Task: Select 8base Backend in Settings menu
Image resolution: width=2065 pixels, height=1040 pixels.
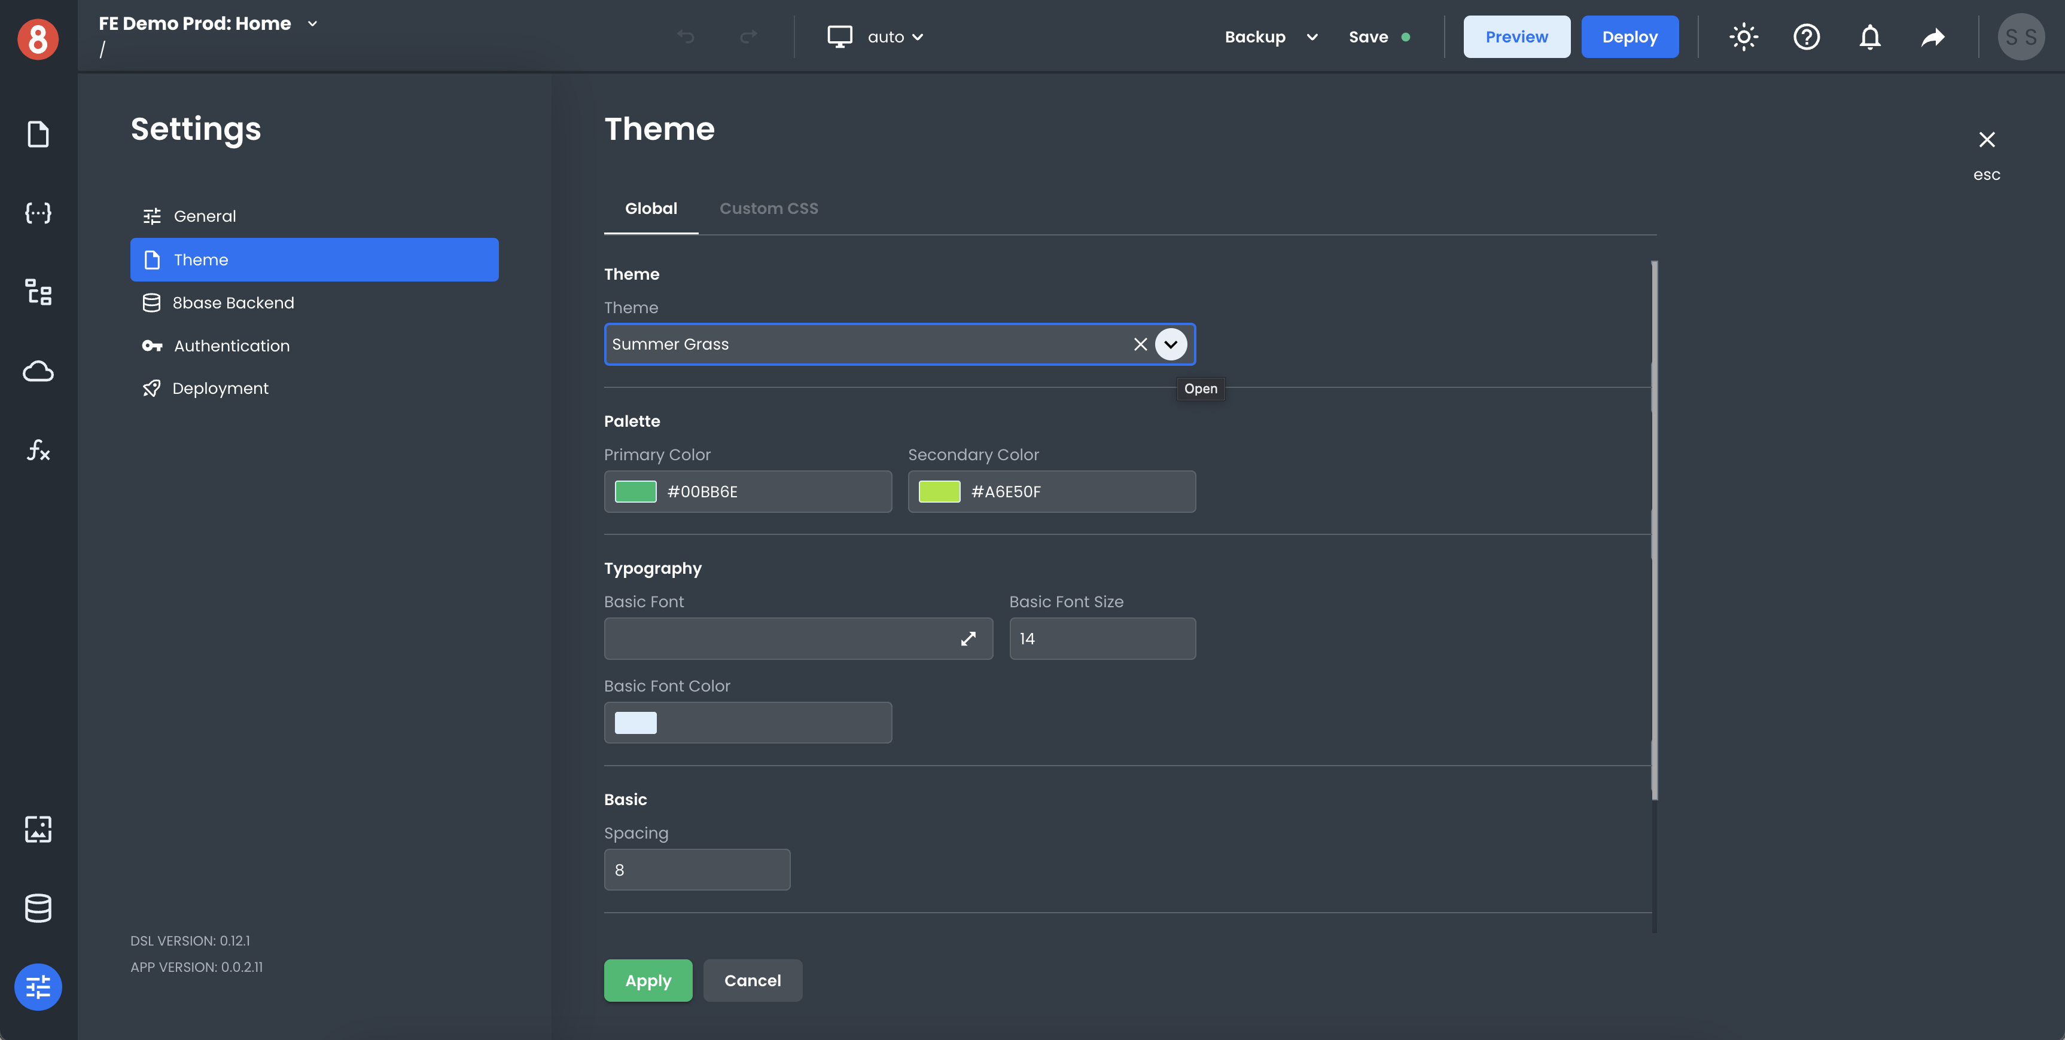Action: [x=233, y=303]
